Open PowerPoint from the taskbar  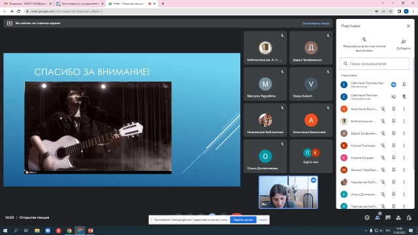(90, 230)
